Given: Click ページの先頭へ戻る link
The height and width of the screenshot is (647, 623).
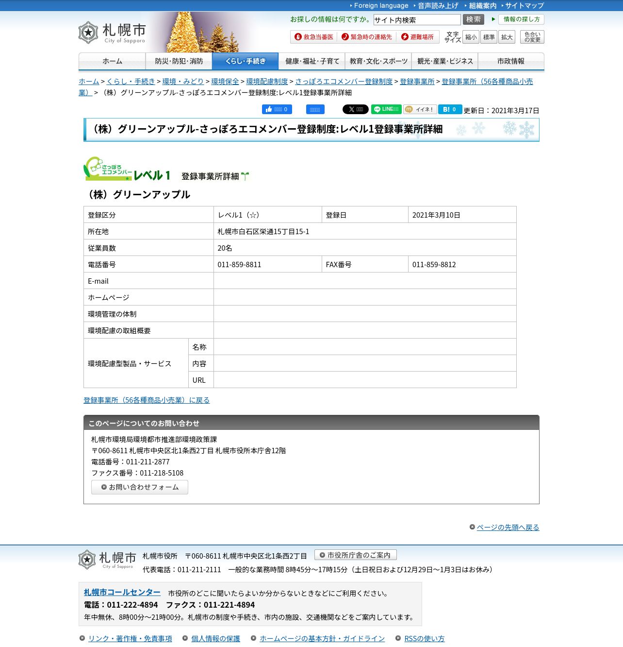Looking at the screenshot, I should click(x=508, y=527).
